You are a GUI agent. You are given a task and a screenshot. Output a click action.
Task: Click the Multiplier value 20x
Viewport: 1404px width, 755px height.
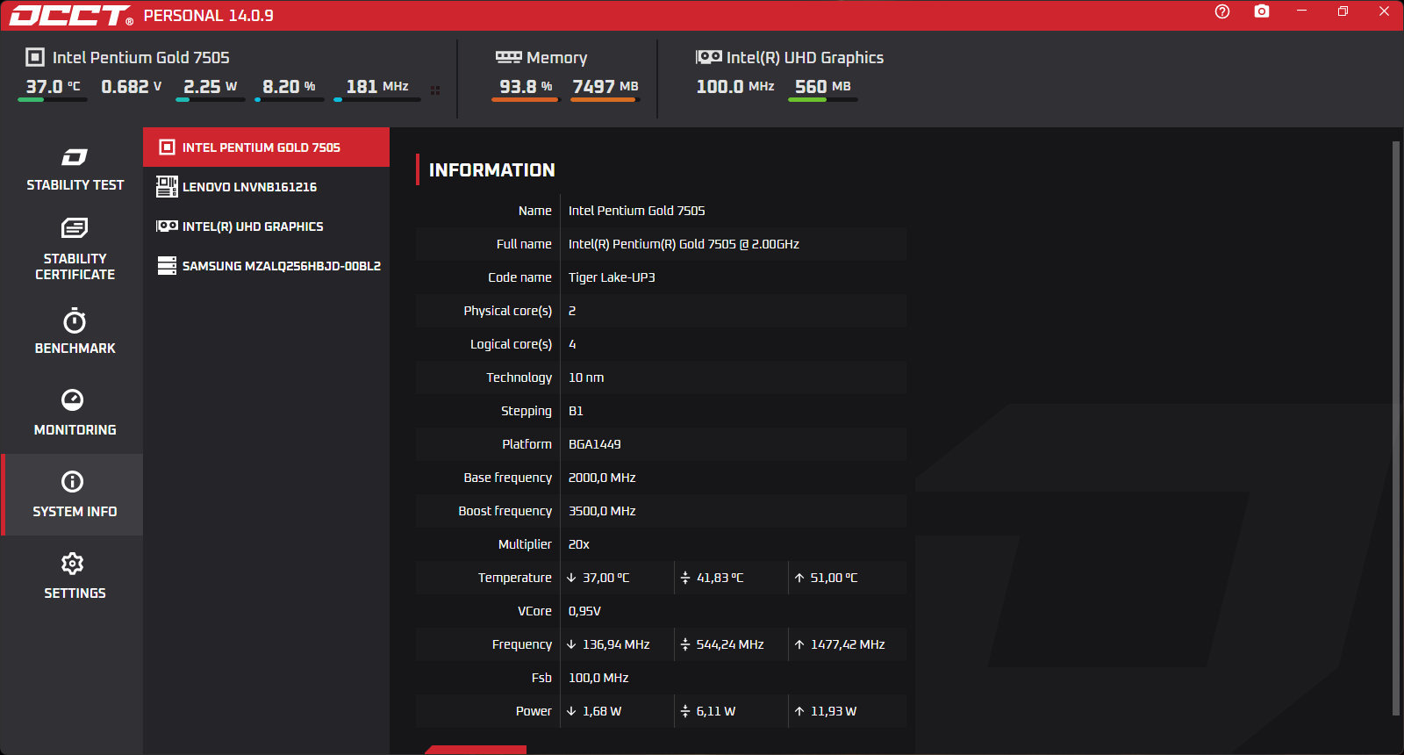[x=579, y=544]
